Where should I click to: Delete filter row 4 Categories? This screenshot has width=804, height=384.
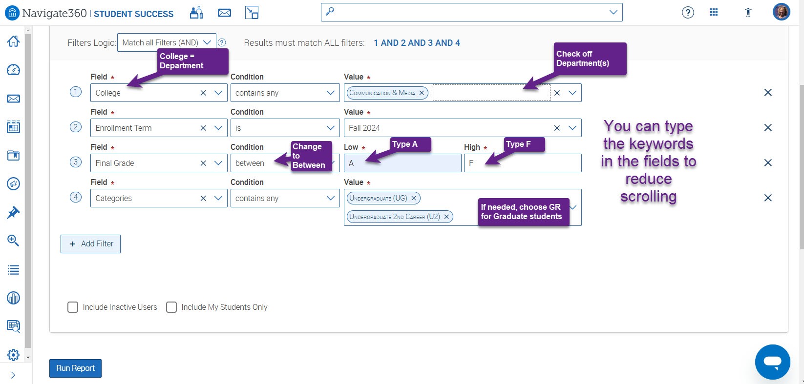(x=768, y=198)
